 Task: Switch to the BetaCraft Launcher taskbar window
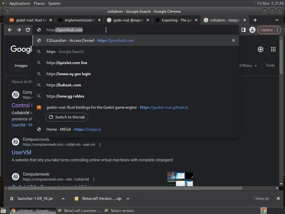click(x=79, y=211)
